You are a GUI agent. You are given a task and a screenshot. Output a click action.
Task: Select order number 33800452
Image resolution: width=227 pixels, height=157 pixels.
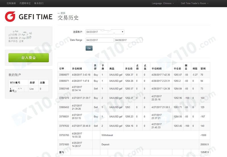[x=64, y=107]
